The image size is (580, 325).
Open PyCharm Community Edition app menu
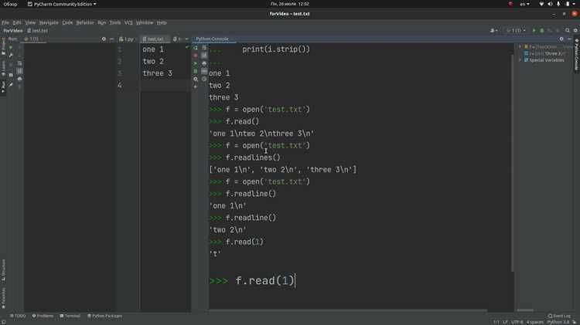click(62, 4)
